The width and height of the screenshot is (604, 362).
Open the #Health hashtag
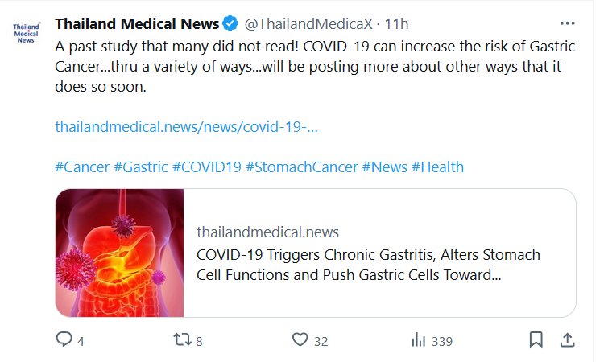click(x=437, y=167)
